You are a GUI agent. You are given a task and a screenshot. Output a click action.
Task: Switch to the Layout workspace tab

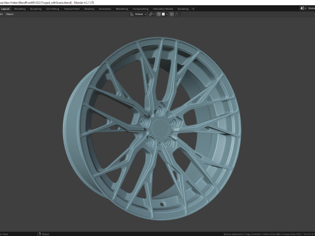(5, 9)
